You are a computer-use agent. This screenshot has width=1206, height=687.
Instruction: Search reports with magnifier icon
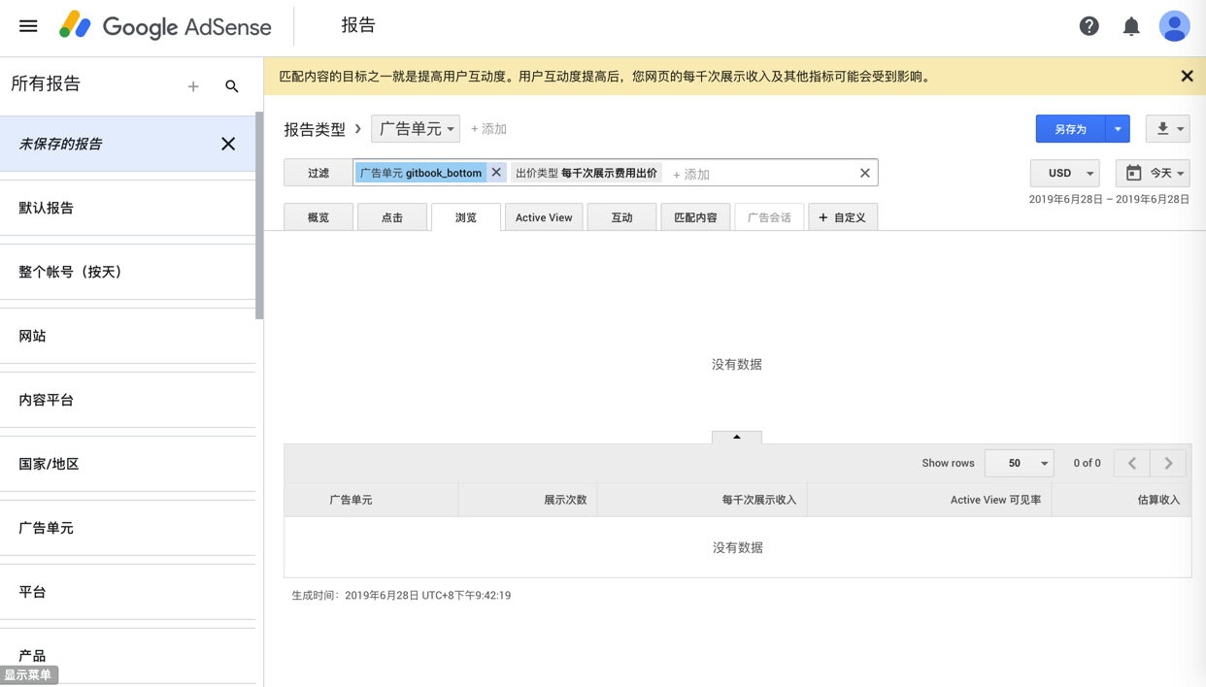click(x=232, y=86)
